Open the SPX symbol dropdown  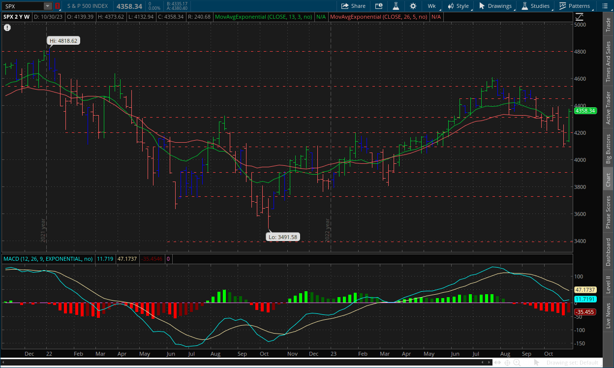47,6
